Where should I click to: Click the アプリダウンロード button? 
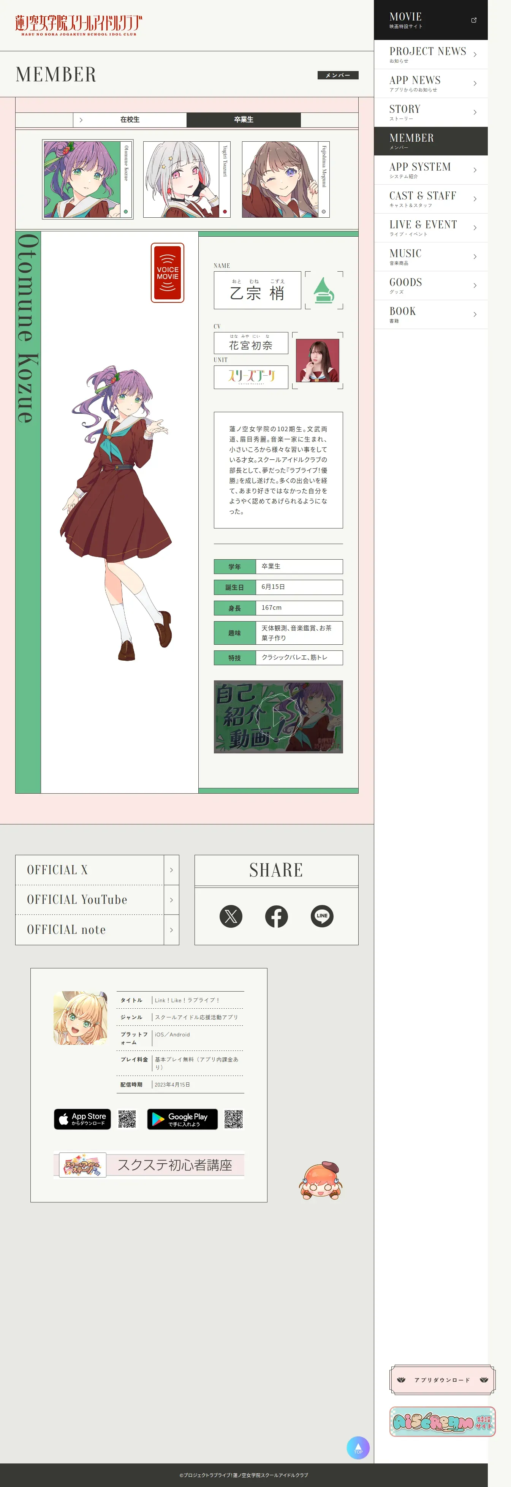(x=442, y=1379)
